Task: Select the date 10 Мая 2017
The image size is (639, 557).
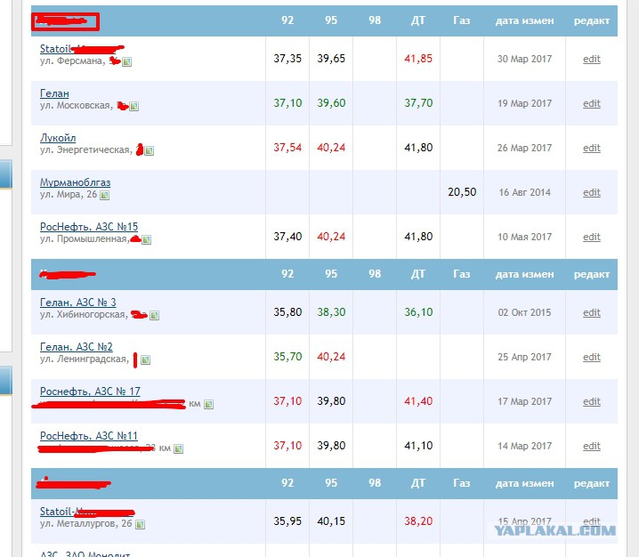Action: [524, 237]
